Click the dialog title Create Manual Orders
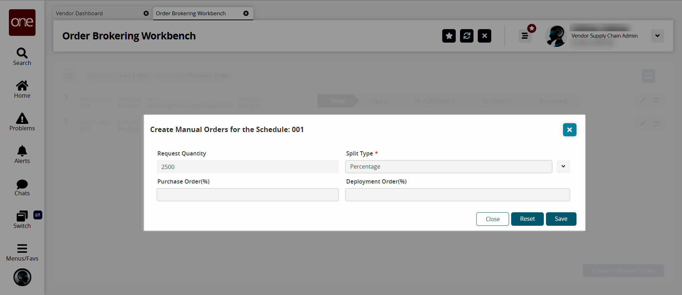 click(227, 130)
